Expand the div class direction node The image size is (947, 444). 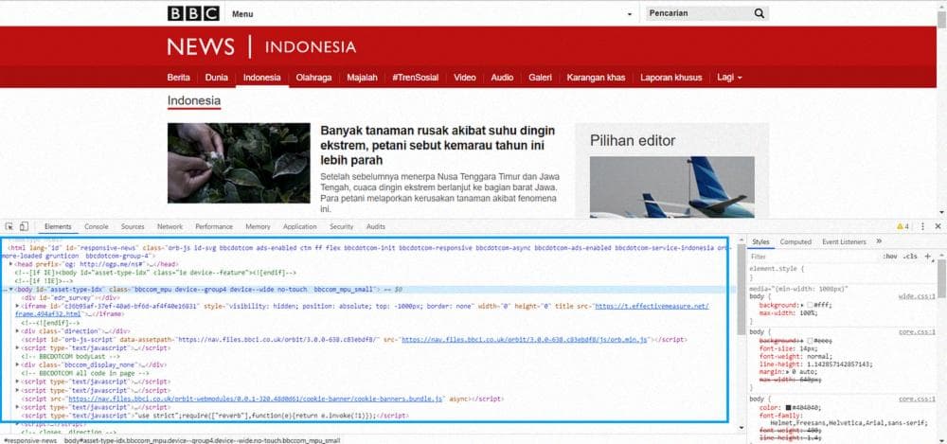pos(17,331)
